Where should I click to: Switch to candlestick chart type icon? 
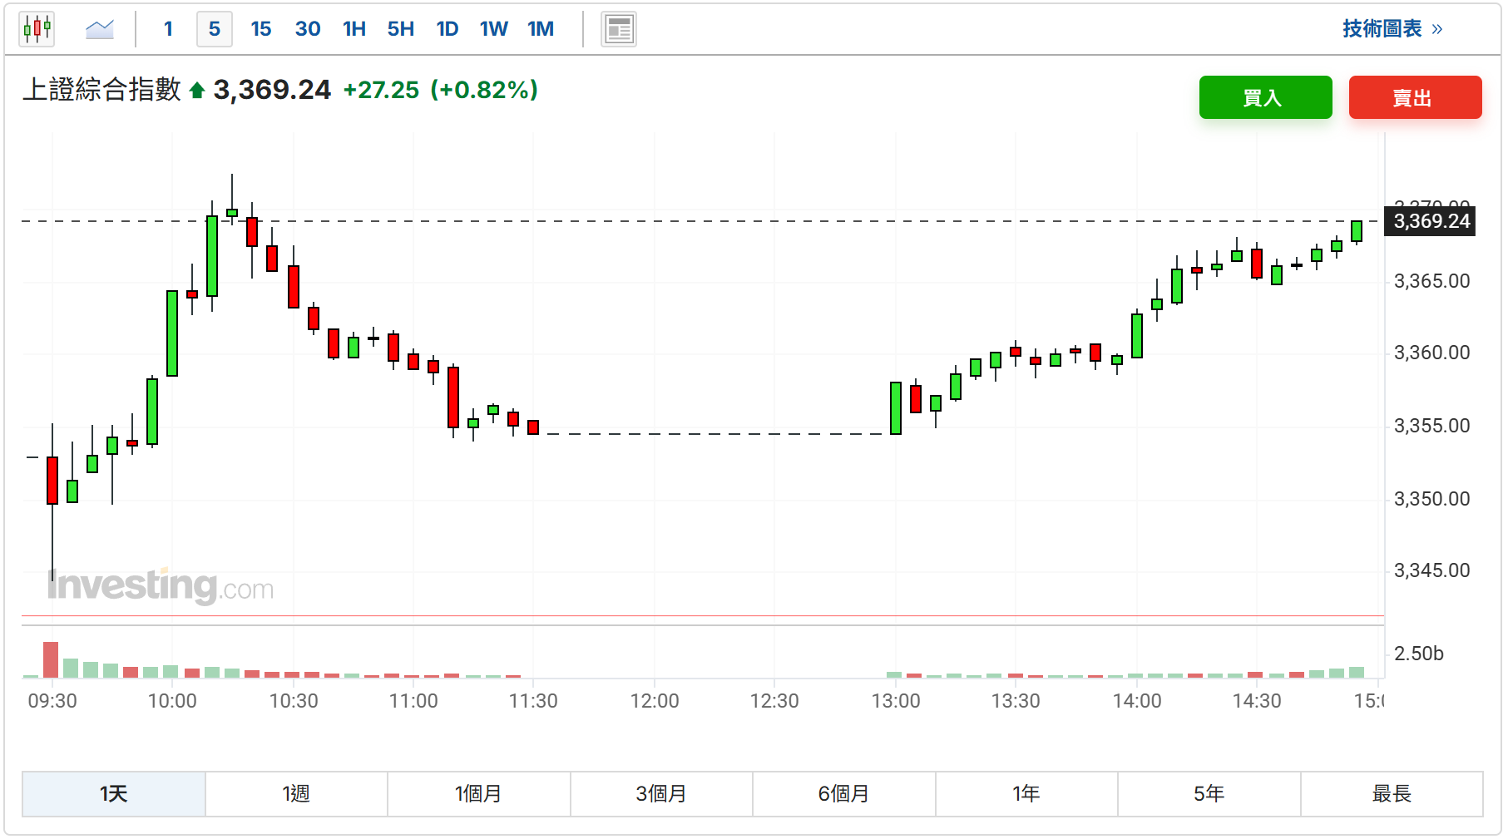pos(37,29)
